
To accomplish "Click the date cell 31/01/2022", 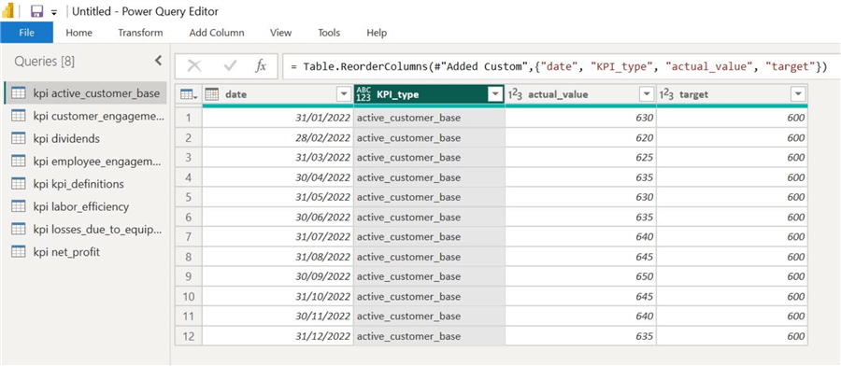I will (278, 118).
